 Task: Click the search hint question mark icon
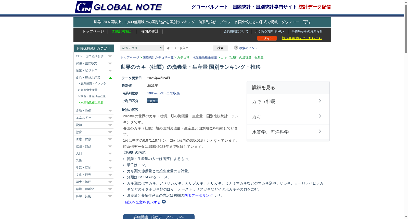pos(236,48)
